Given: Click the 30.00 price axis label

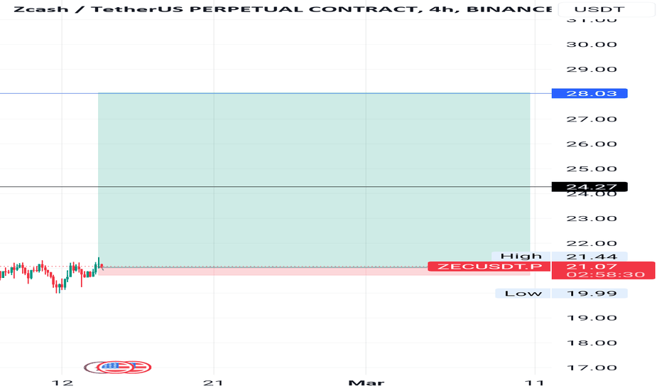Looking at the screenshot, I should 591,44.
